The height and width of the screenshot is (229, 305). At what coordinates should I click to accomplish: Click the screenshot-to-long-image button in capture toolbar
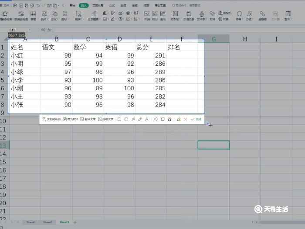pos(51,119)
